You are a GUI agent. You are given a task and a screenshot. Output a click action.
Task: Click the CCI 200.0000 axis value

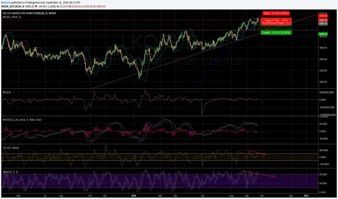pyautogui.click(x=324, y=151)
